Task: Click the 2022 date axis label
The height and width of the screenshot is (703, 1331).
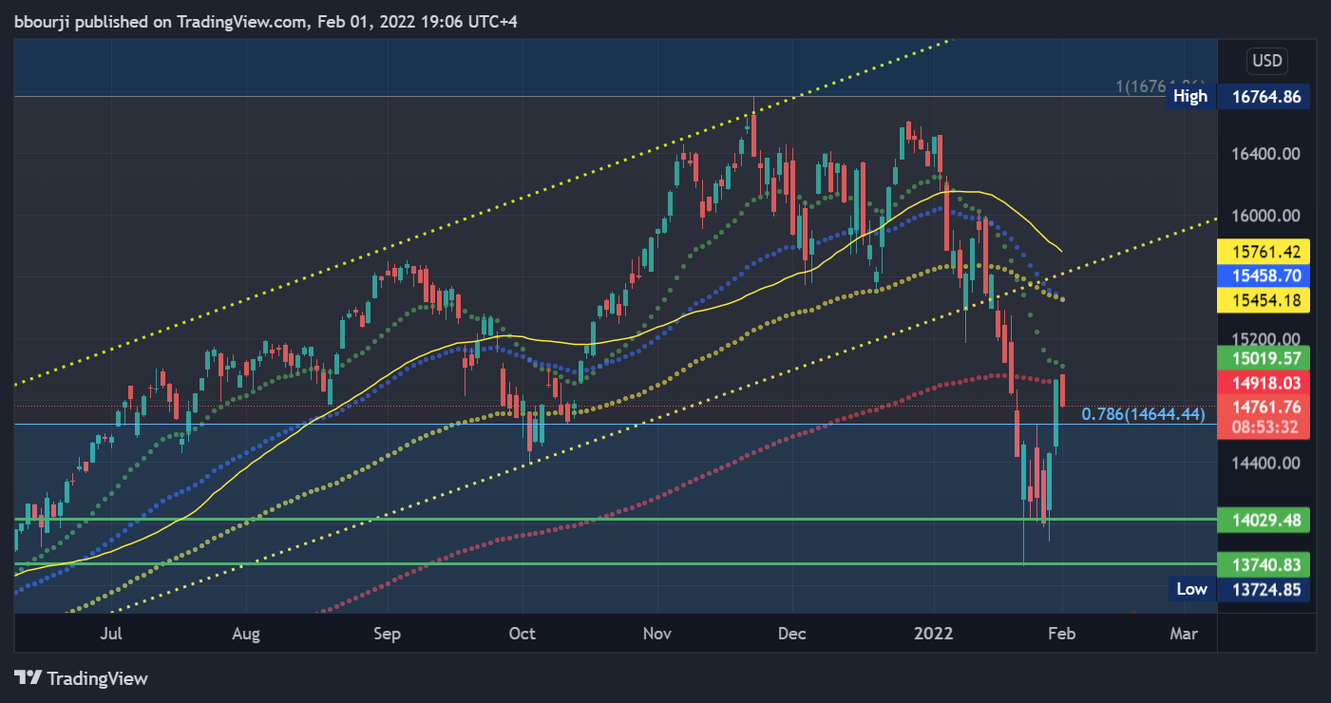Action: pyautogui.click(x=932, y=634)
